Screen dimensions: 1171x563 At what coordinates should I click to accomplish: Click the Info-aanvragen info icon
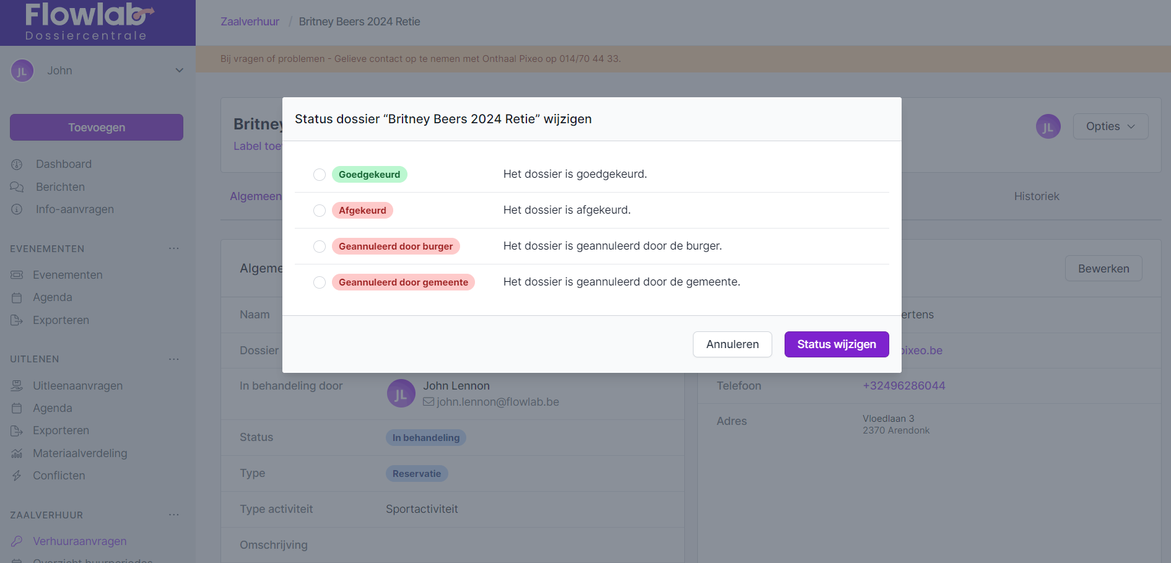(x=17, y=209)
